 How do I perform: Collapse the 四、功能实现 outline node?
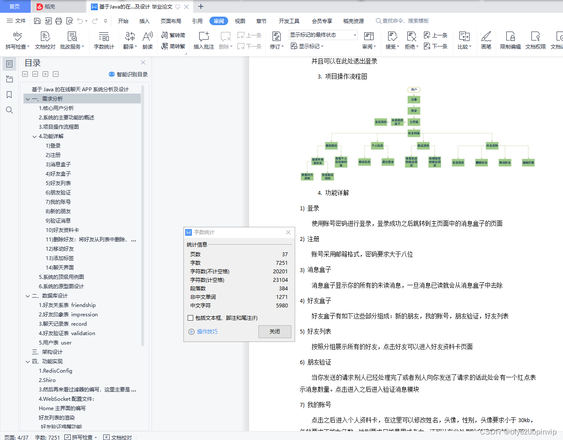pyautogui.click(x=28, y=362)
